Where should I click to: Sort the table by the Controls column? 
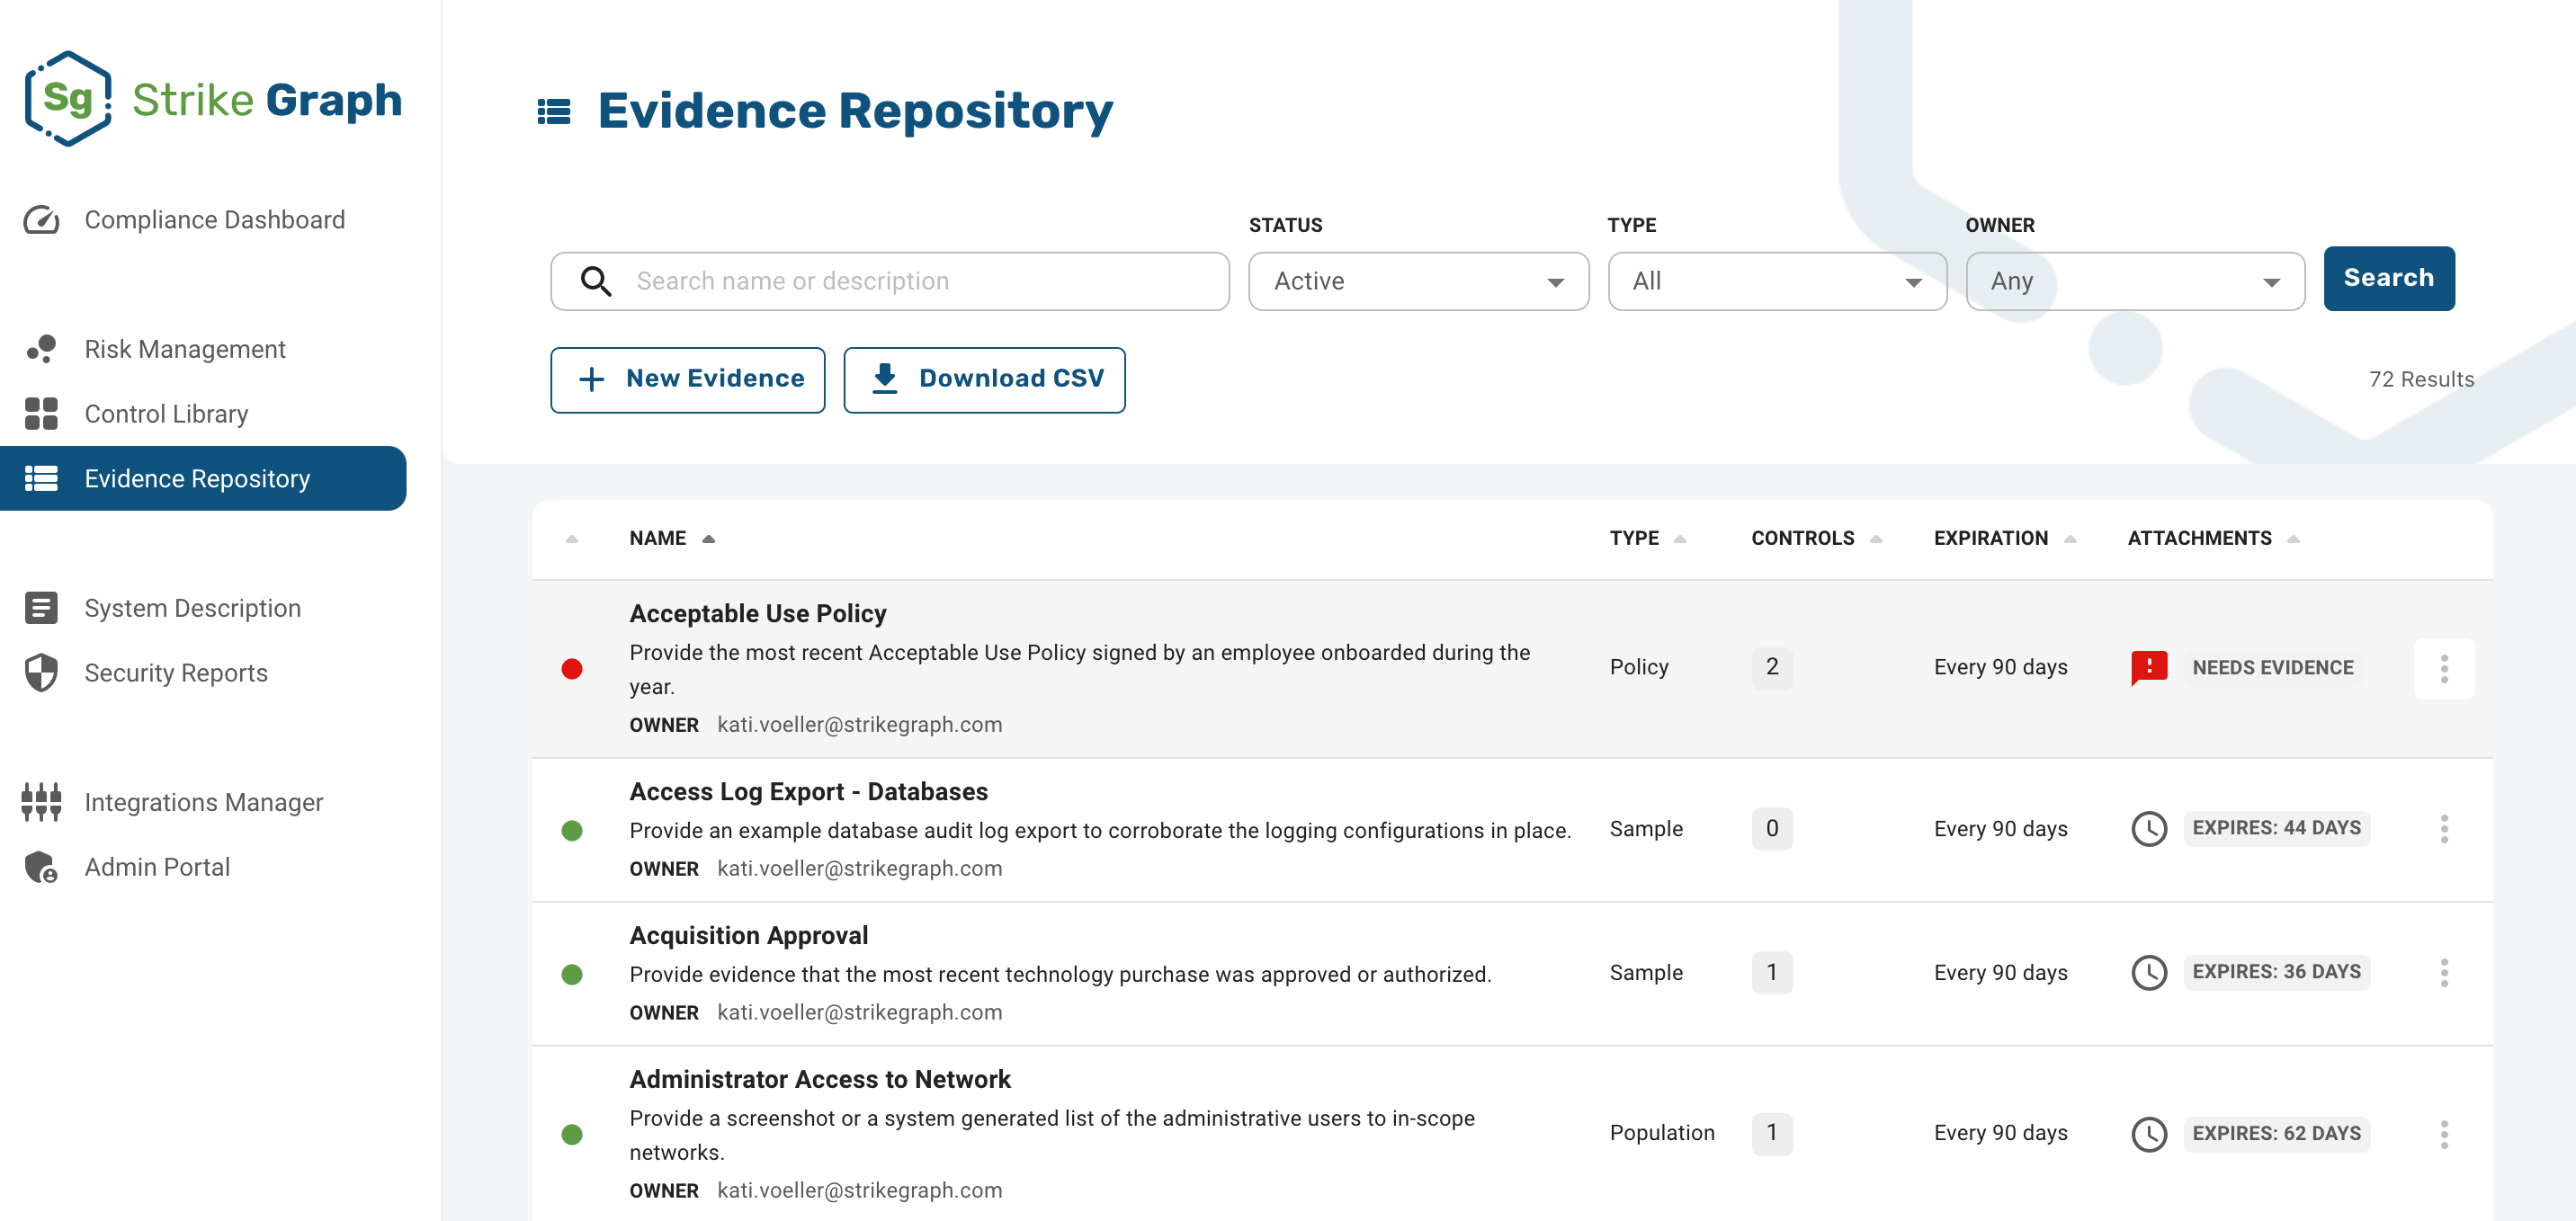[x=1816, y=539]
